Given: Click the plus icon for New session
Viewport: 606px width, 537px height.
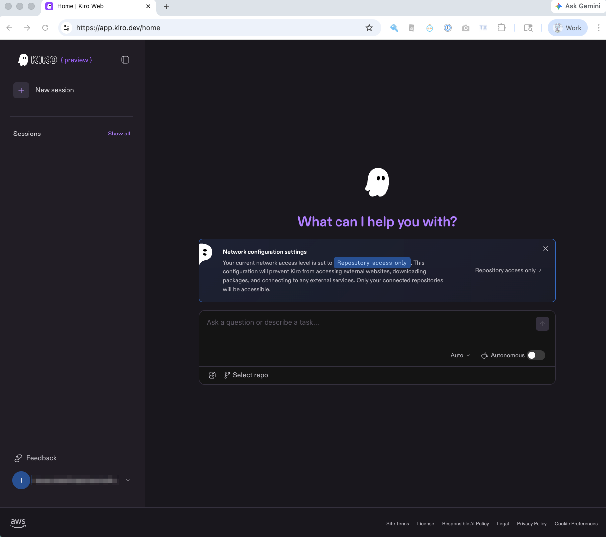Looking at the screenshot, I should click(21, 90).
